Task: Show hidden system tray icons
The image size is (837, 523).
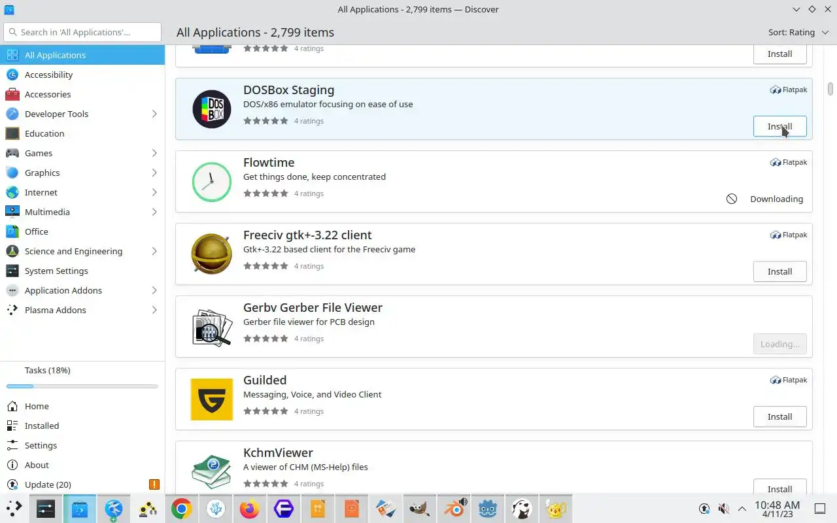Action: coord(742,509)
